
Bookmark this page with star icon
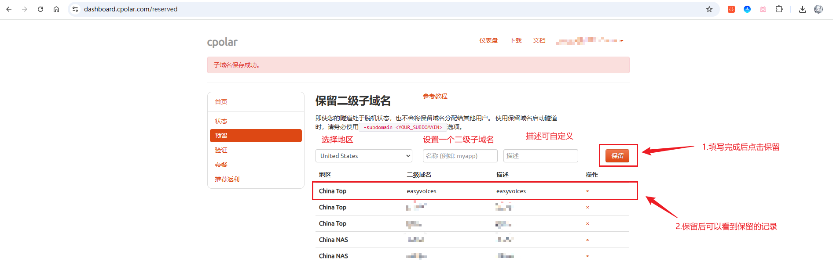pos(709,9)
